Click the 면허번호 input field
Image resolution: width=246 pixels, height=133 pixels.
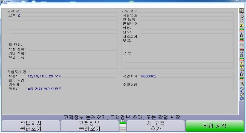click(186, 24)
